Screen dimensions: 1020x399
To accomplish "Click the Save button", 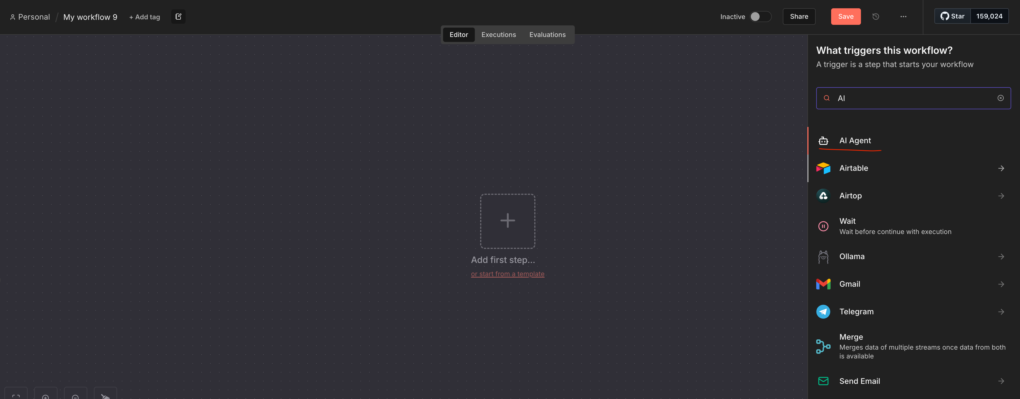I will pyautogui.click(x=845, y=17).
